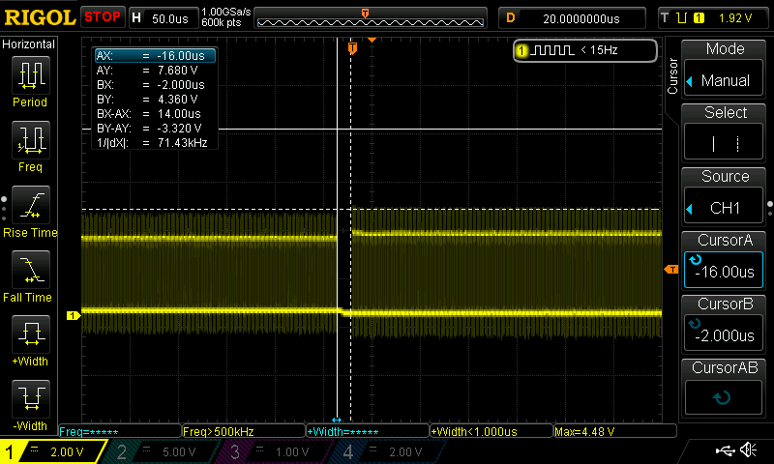Click the AX = -16.00us cursor readout
The image size is (774, 464).
pos(155,56)
